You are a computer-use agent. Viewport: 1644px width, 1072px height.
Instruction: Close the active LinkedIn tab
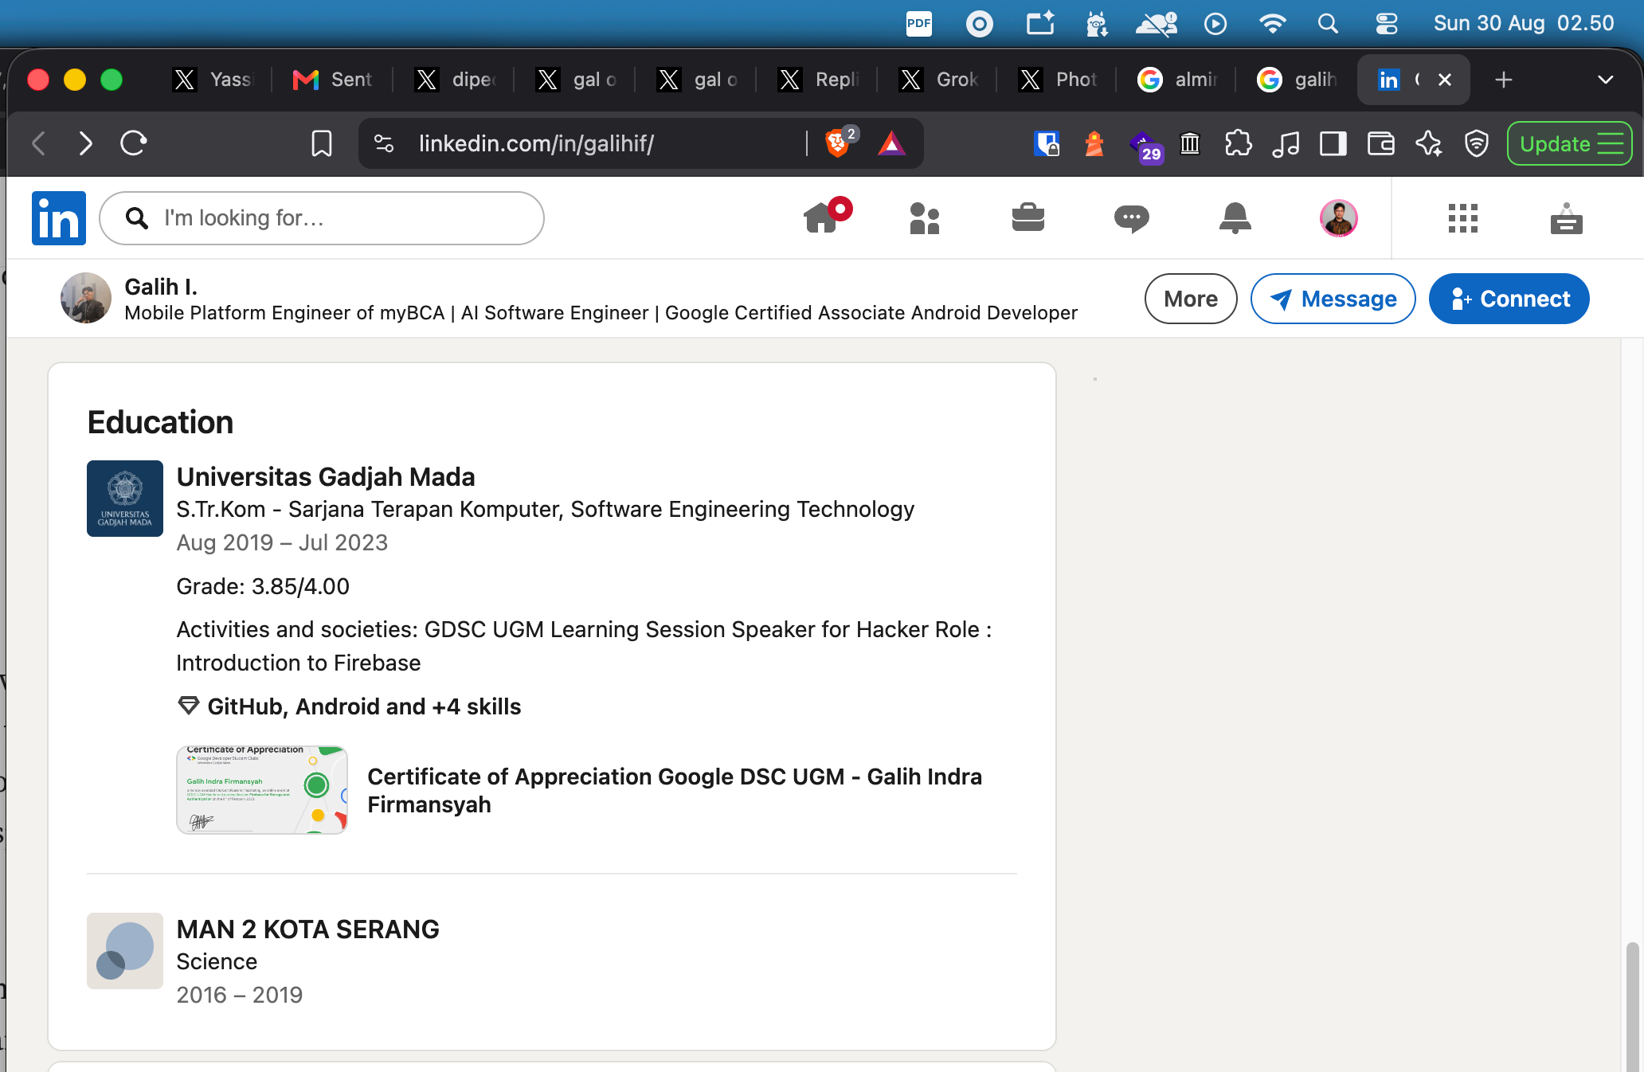(1445, 80)
